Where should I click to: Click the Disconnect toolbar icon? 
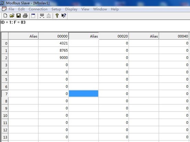pyautogui.click(x=49, y=16)
